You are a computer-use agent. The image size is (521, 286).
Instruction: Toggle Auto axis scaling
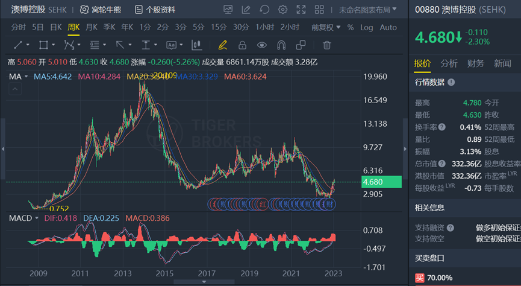pos(388,28)
